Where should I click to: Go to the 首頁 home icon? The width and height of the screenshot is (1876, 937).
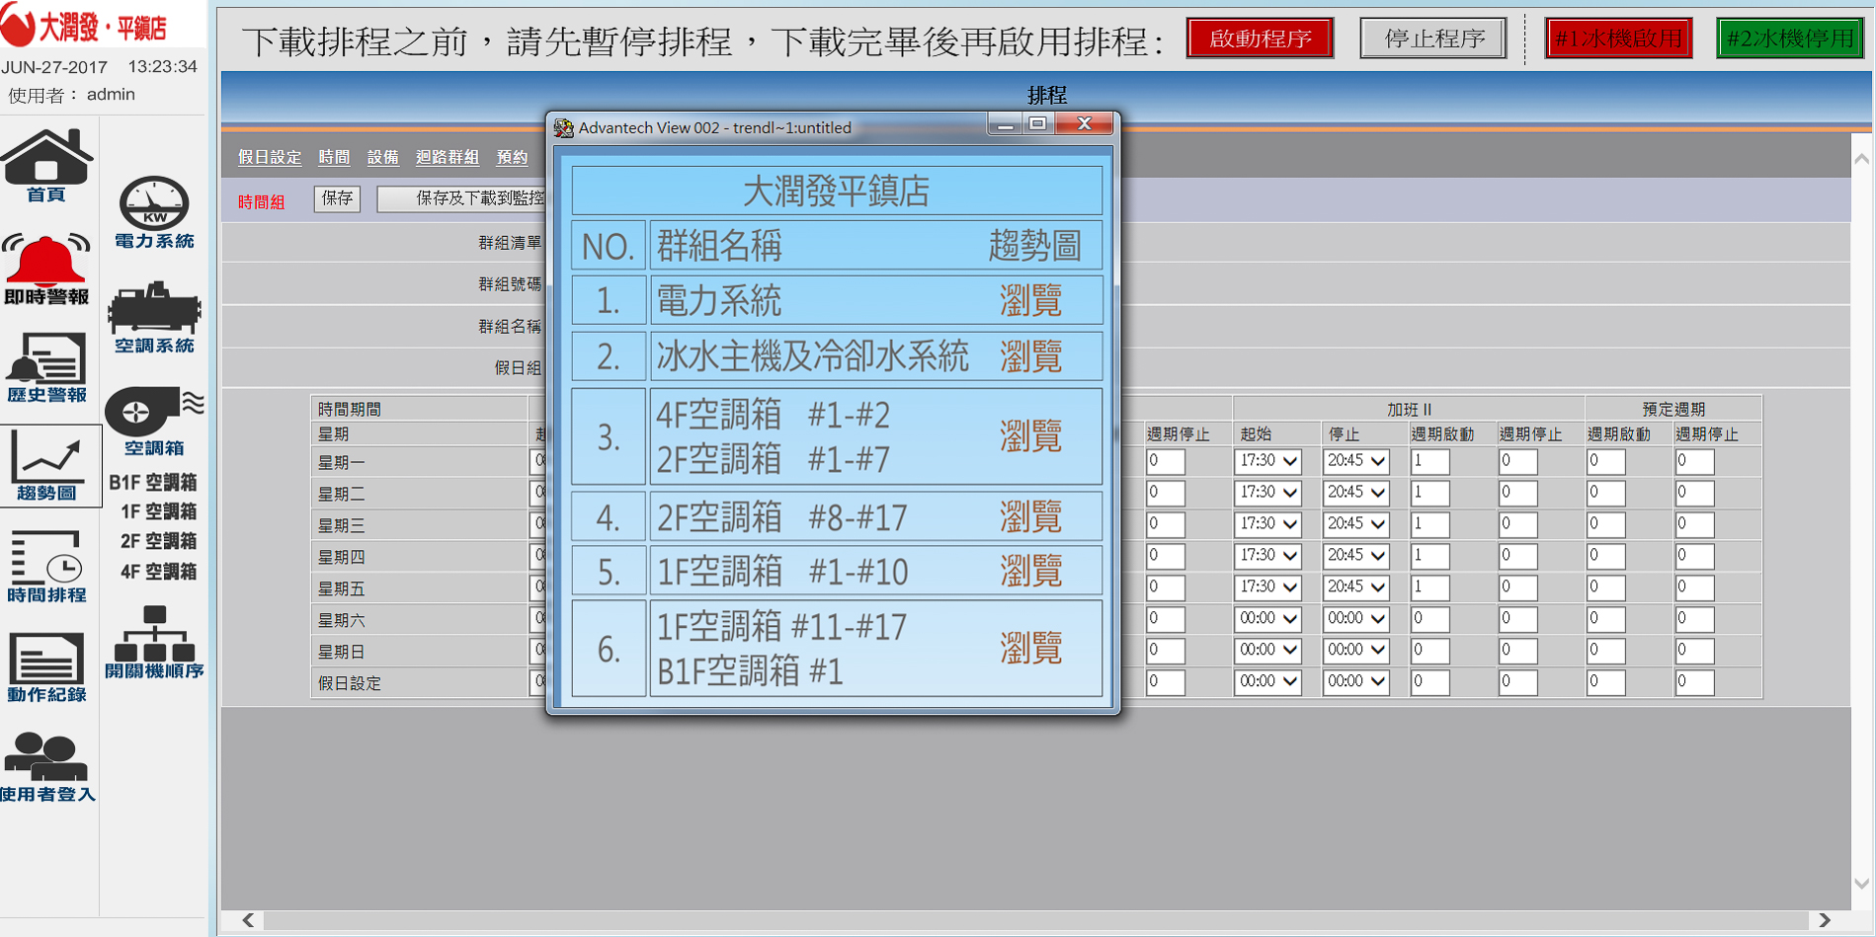click(46, 166)
